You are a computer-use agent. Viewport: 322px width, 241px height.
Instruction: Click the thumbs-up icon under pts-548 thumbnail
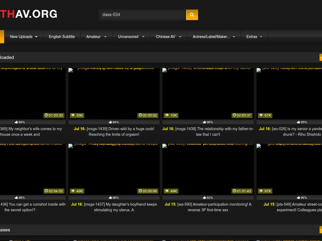(298, 198)
